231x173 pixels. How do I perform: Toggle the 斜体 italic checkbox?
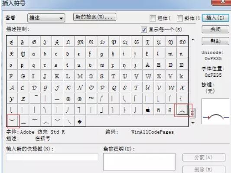pyautogui.click(x=180, y=18)
